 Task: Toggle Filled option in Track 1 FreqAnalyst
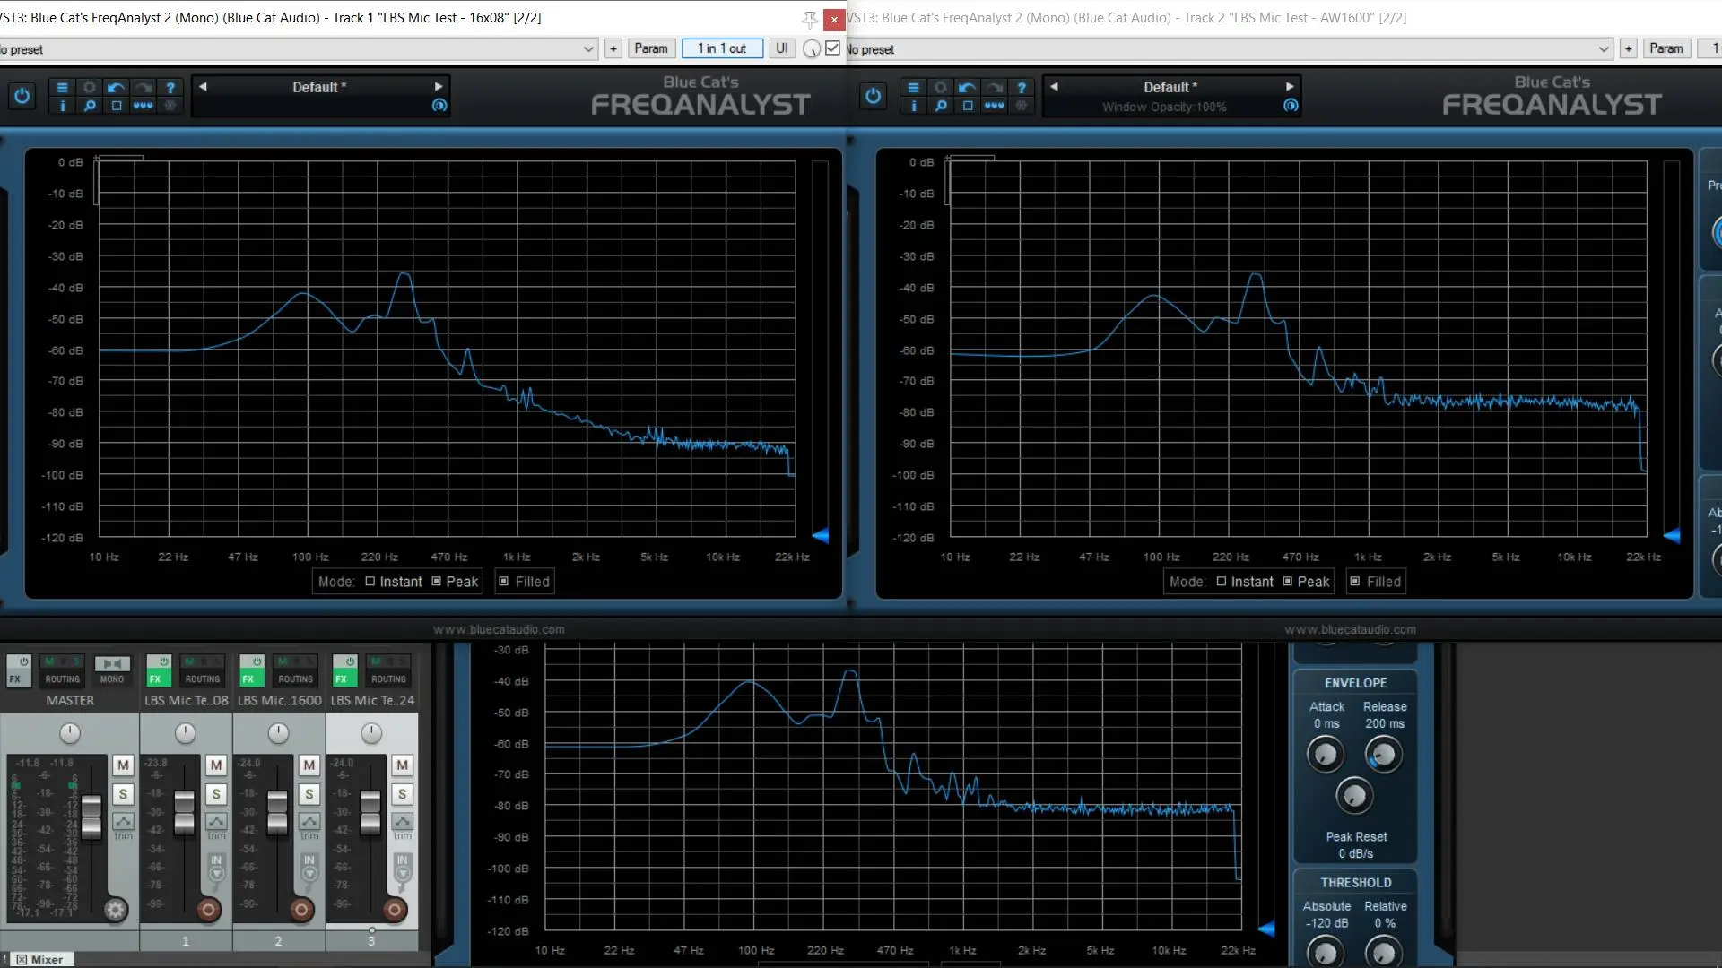click(x=524, y=582)
